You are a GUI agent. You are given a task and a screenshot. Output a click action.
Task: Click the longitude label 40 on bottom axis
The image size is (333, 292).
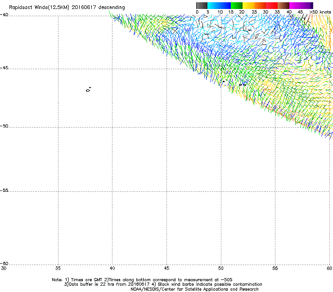pyautogui.click(x=112, y=269)
